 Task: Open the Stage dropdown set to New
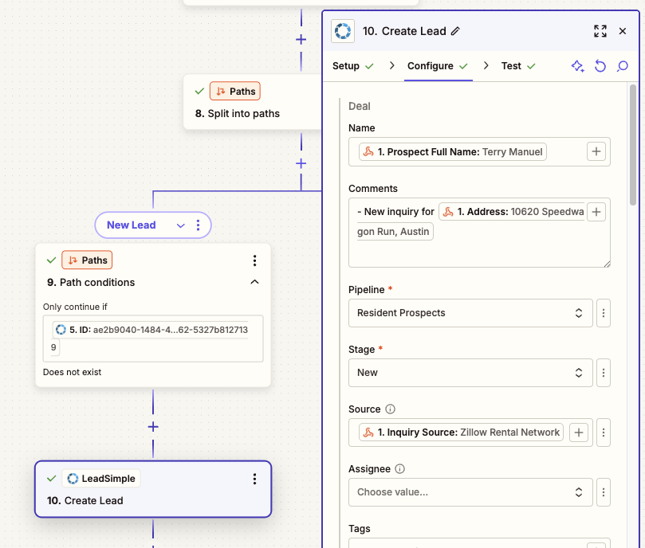coord(470,373)
